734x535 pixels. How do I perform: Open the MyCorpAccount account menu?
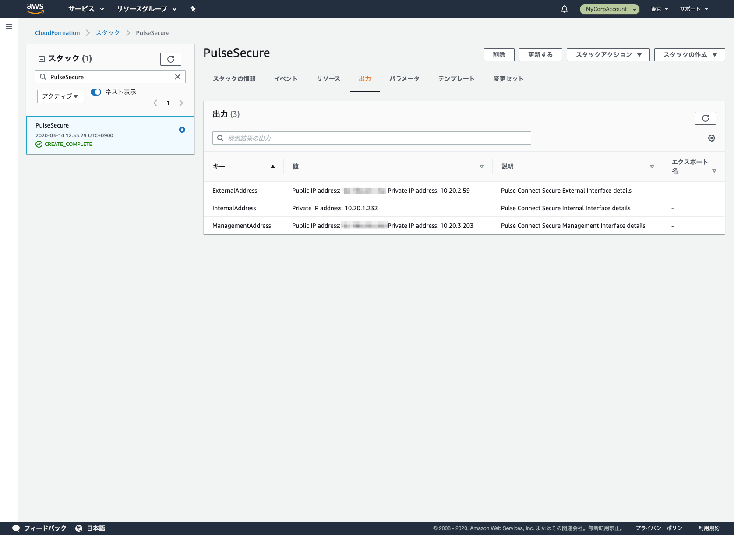click(x=610, y=9)
